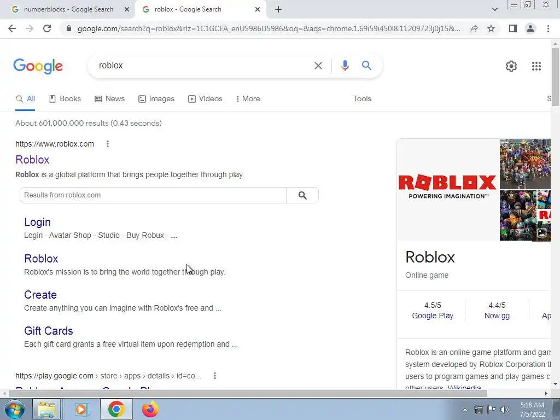Open File Explorer from the taskbar
This screenshot has height=420, width=560.
(x=47, y=409)
